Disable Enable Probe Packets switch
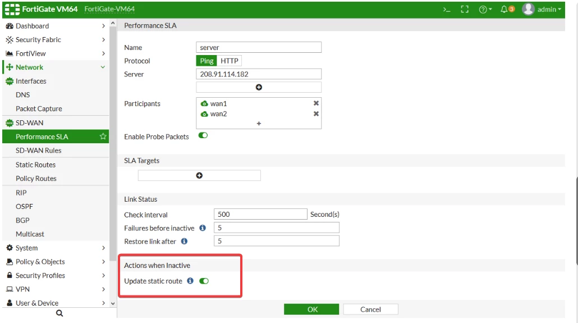Image resolution: width=578 pixels, height=323 pixels. [203, 135]
